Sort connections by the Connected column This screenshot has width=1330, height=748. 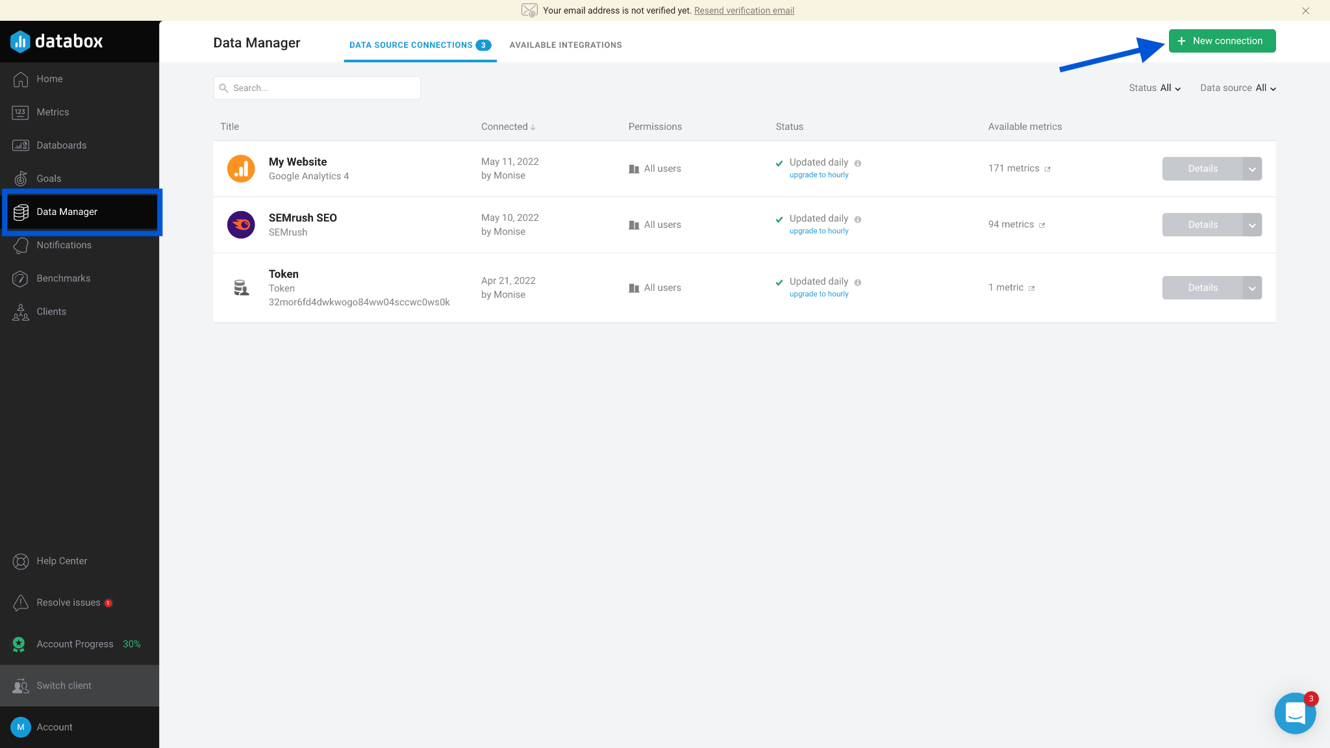tap(508, 127)
